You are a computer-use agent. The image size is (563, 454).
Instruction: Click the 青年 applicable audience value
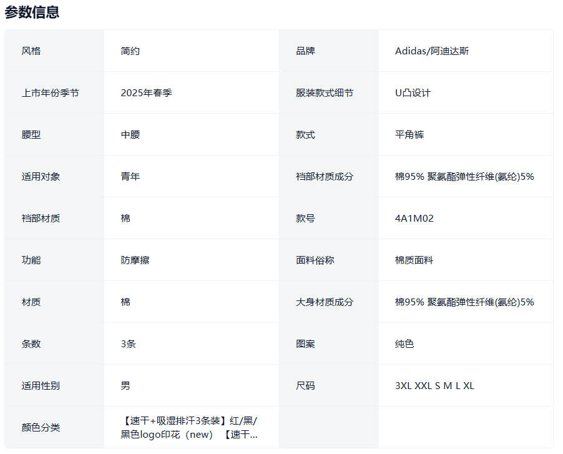click(130, 177)
